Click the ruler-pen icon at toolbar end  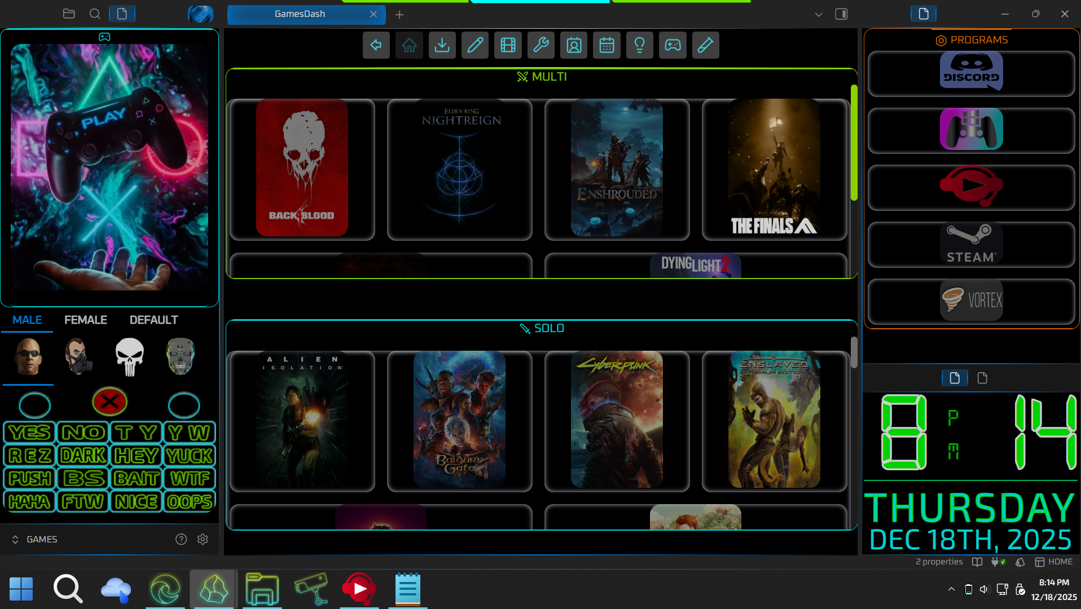pos(705,45)
